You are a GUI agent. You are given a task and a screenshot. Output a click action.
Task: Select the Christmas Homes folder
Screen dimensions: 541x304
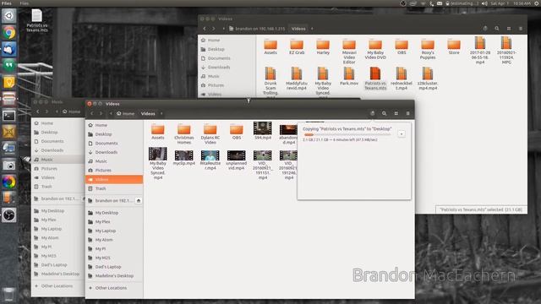pyautogui.click(x=184, y=134)
